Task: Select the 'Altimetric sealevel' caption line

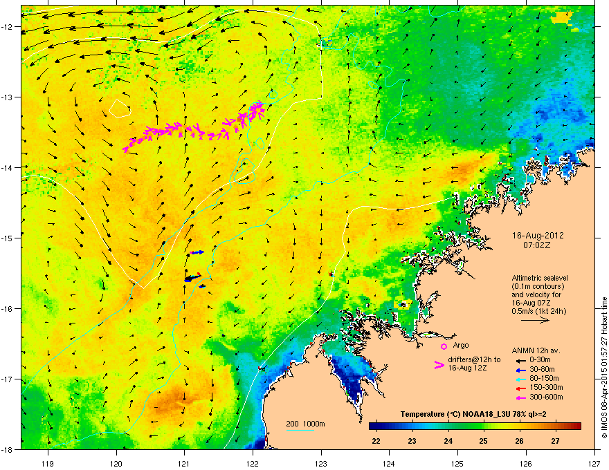Action: coord(540,278)
